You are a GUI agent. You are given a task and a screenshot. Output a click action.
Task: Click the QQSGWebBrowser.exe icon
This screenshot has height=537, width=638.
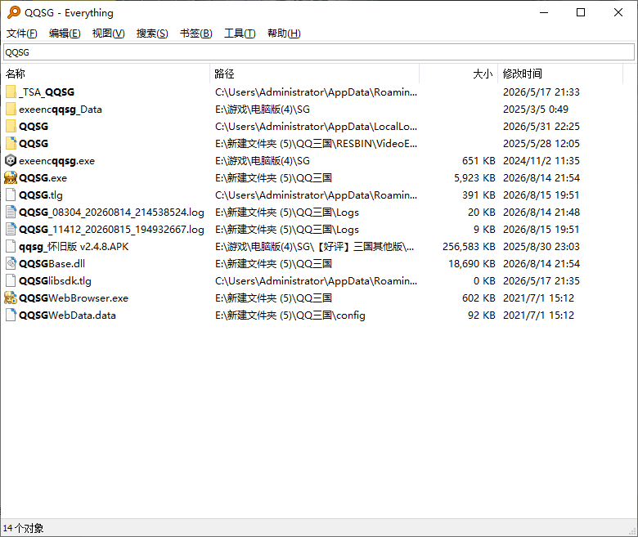[x=11, y=298]
